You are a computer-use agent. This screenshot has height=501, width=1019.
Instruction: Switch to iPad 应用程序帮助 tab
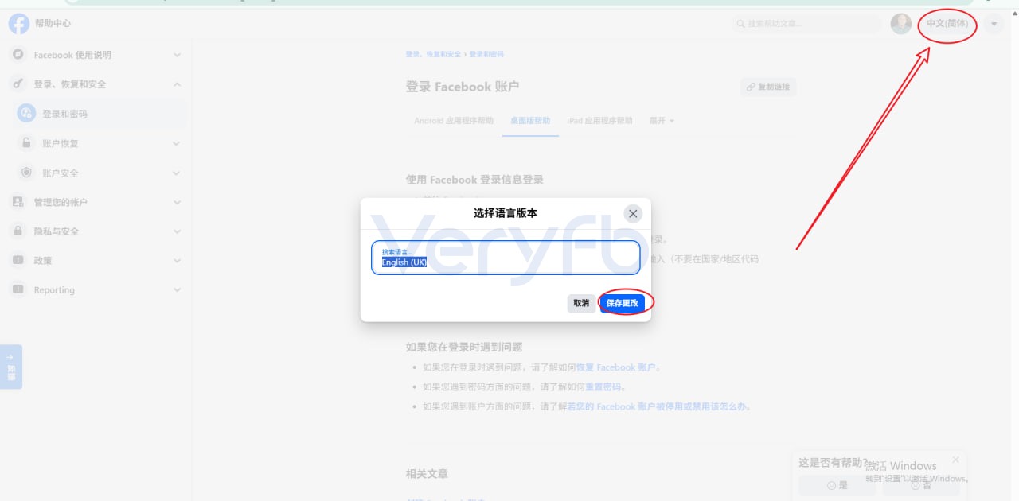[x=599, y=121]
